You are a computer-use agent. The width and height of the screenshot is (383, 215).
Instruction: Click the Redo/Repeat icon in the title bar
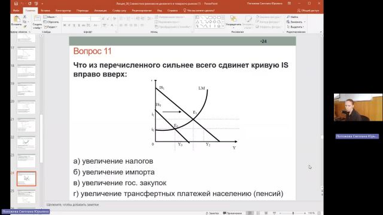[30, 4]
